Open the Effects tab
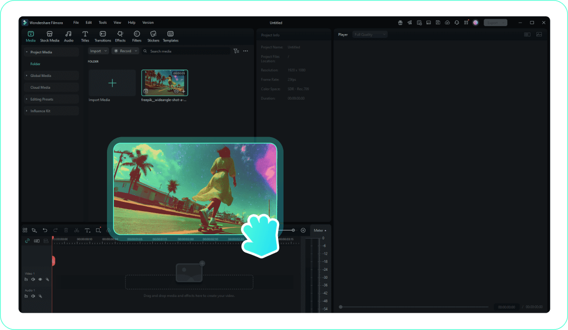Screen dimensions: 568x330 tap(120, 37)
